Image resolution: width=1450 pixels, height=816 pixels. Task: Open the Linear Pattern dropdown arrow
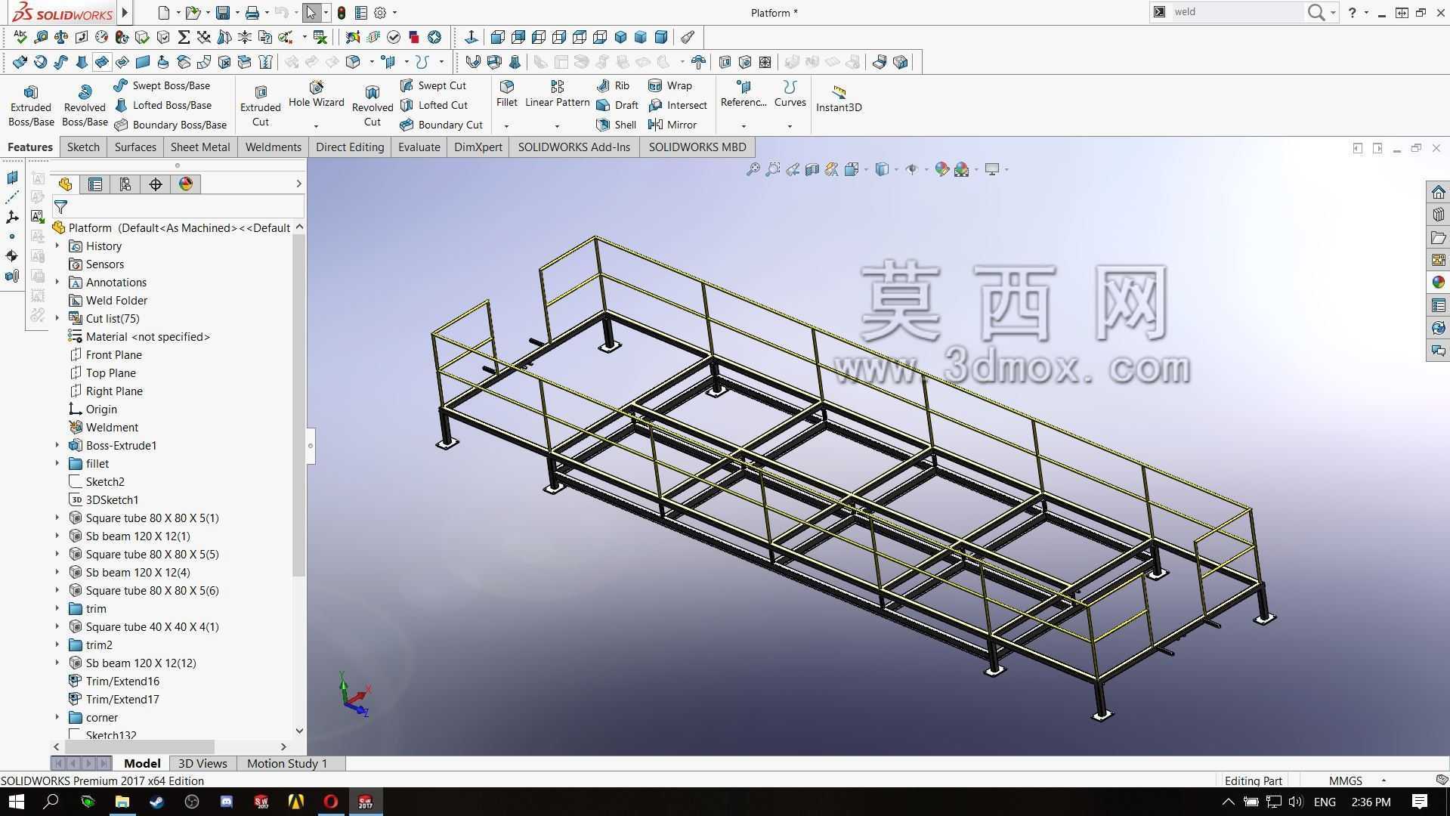pyautogui.click(x=557, y=126)
